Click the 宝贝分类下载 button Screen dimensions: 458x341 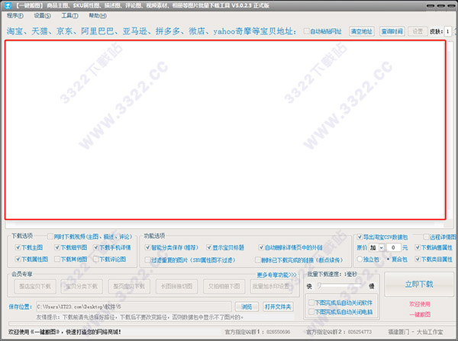pos(82,286)
